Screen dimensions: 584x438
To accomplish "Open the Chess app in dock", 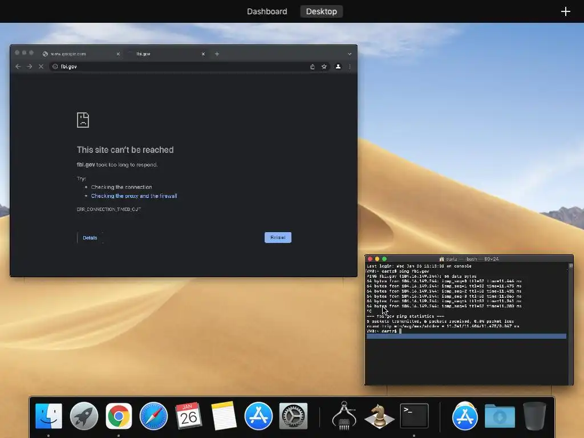I will (x=379, y=416).
